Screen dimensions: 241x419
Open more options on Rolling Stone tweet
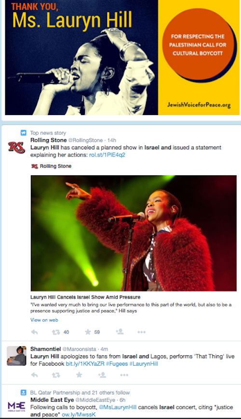click(x=142, y=332)
